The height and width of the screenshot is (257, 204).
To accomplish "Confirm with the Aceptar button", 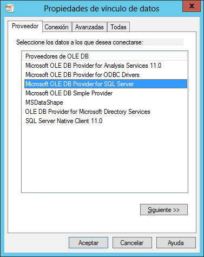I will pyautogui.click(x=88, y=243).
